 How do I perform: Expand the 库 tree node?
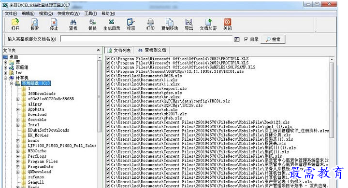pos(5,63)
